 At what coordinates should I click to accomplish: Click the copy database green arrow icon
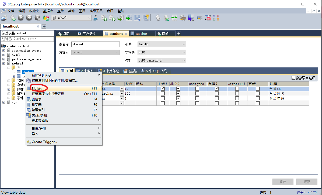pyautogui.click(x=121, y=18)
